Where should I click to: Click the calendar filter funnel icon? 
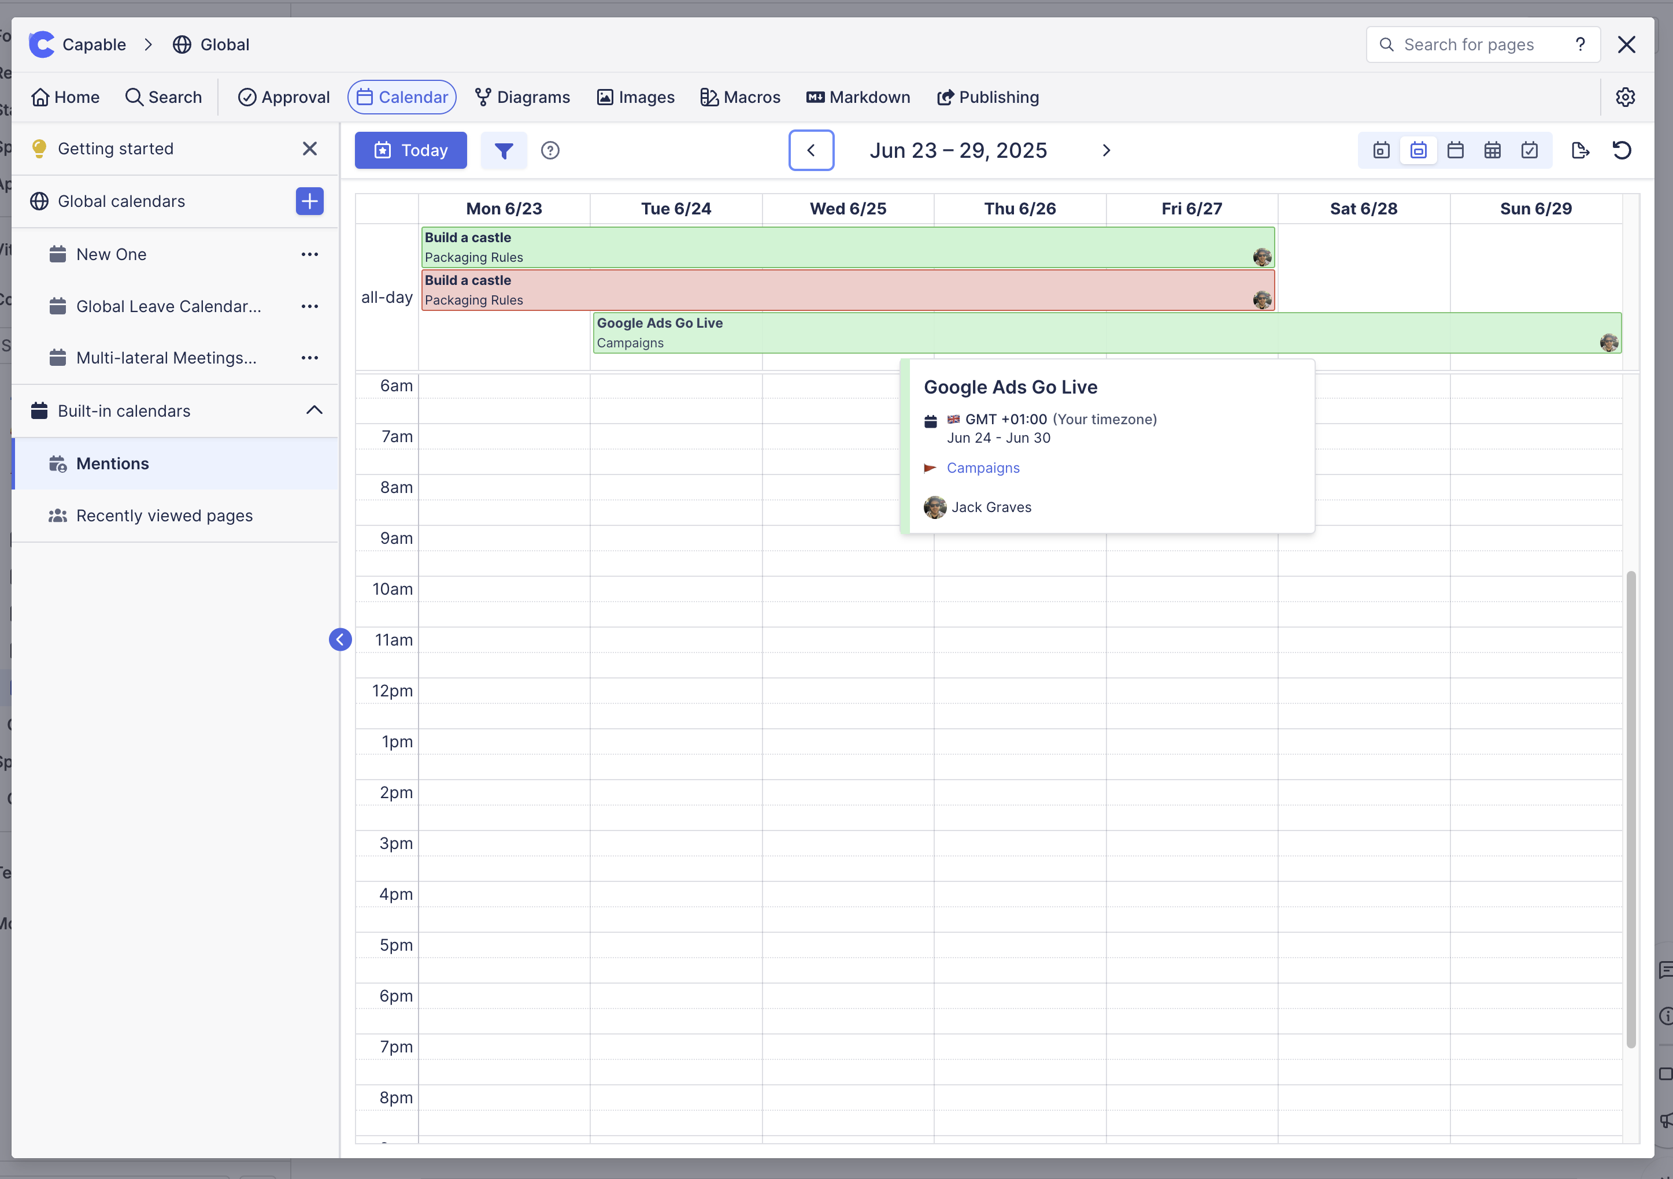coord(504,151)
